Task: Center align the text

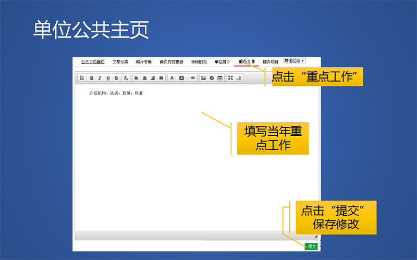Action: tap(144, 78)
